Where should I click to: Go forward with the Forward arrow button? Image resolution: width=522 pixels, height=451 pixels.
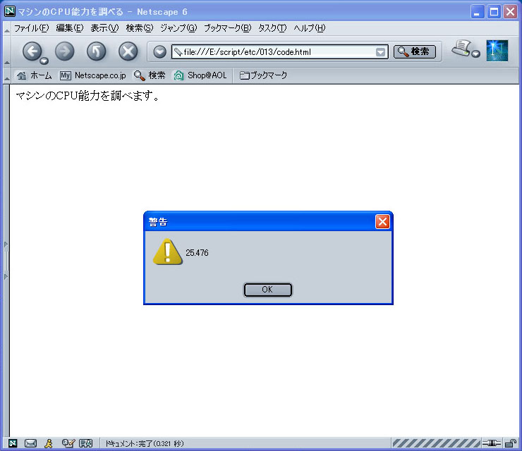pyautogui.click(x=65, y=51)
